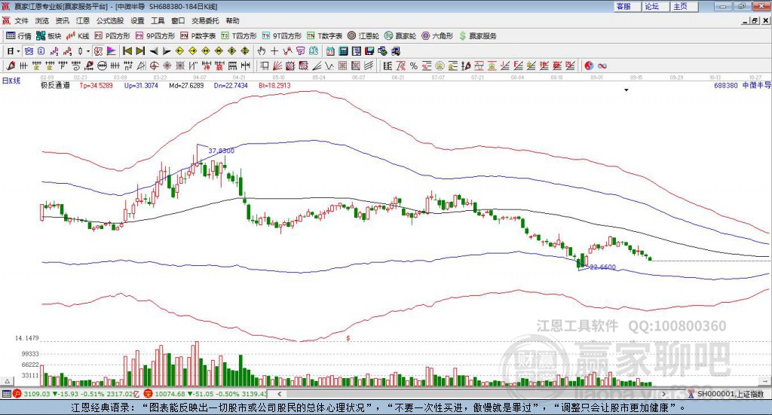Open the 行情 quotes view
772x415 pixels.
[x=18, y=36]
